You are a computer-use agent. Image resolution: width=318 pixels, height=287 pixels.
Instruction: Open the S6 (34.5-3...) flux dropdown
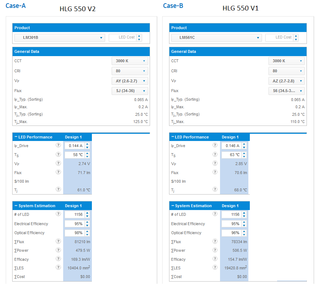[286, 91]
